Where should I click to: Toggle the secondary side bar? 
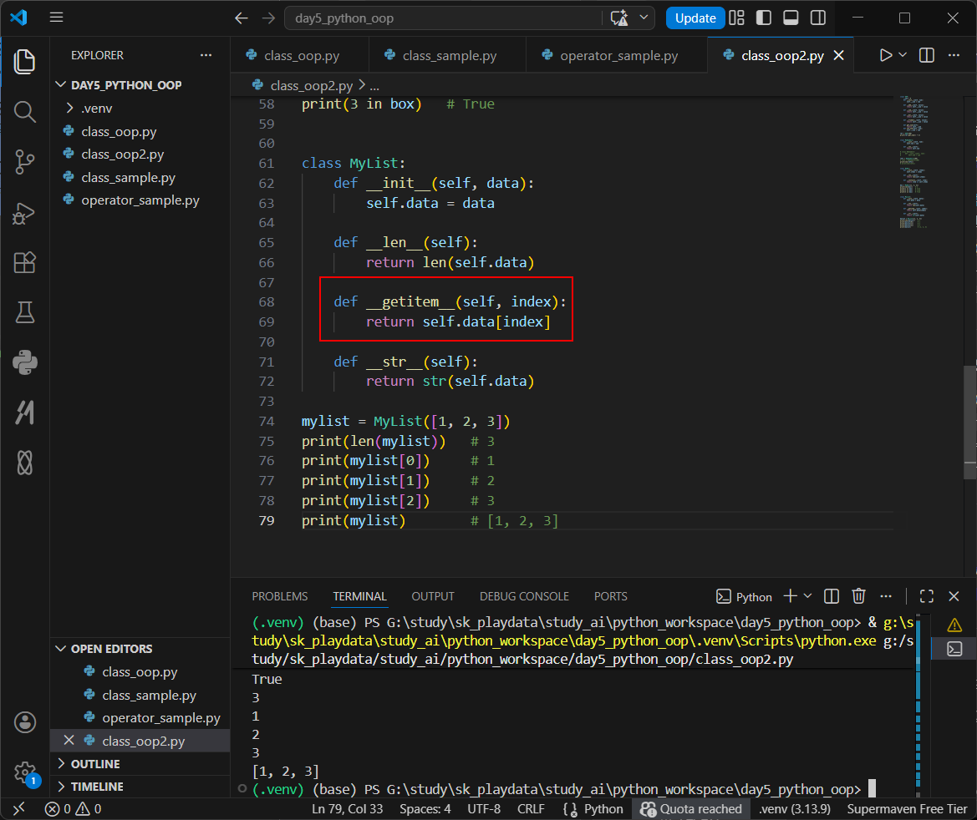pyautogui.click(x=818, y=18)
